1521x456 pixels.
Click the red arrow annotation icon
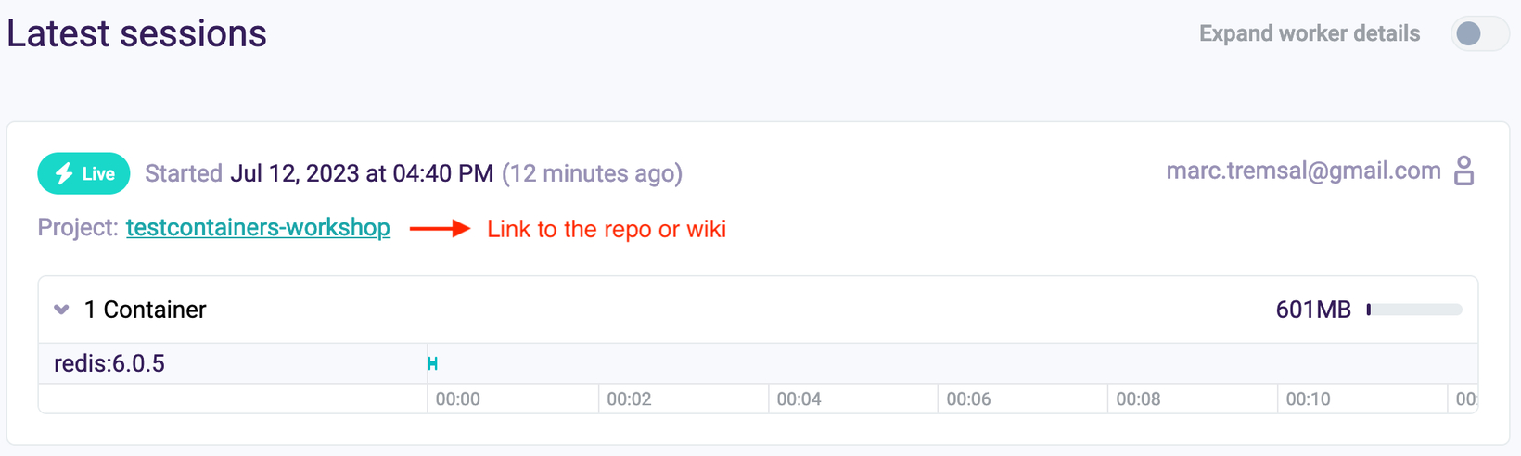[440, 229]
